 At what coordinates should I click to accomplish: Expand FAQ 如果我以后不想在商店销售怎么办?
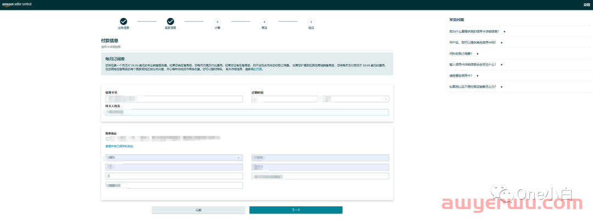476,86
